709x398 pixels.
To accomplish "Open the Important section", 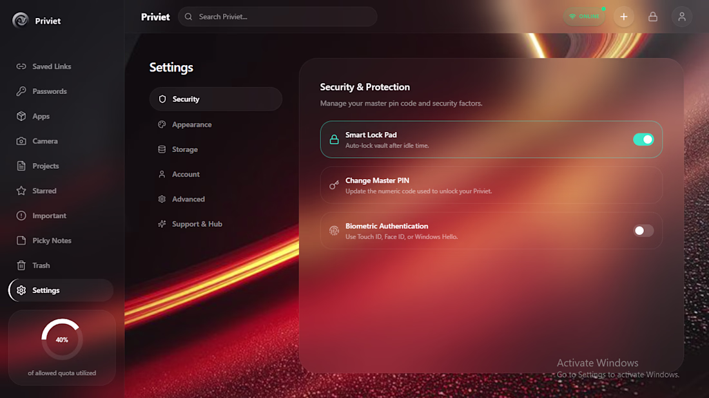I will [61, 216].
